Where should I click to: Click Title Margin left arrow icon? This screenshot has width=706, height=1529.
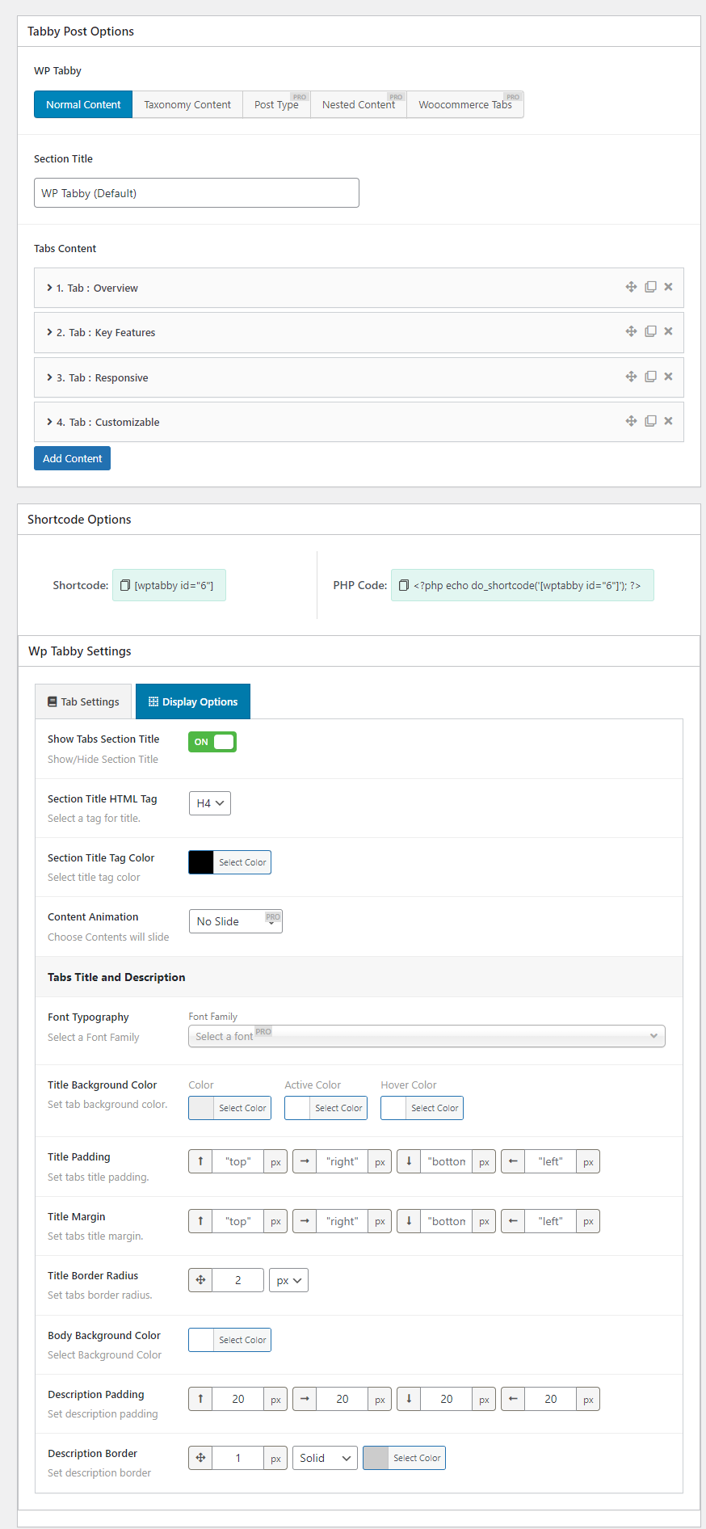click(513, 1221)
